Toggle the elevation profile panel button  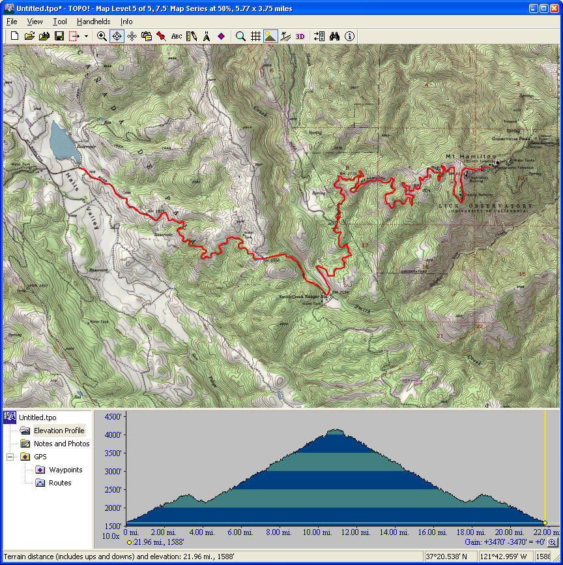[x=270, y=37]
